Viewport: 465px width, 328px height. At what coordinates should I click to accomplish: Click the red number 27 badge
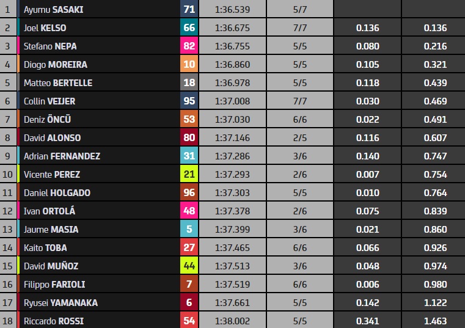tap(189, 247)
